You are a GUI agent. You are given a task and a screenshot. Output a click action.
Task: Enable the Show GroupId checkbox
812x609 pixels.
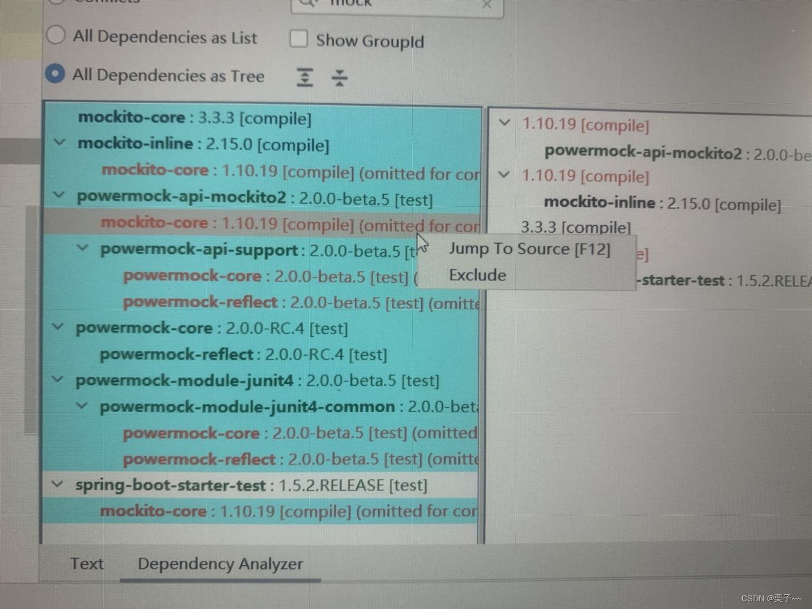click(x=298, y=39)
